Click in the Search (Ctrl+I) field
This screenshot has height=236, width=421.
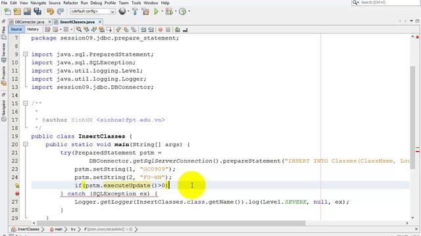386,3
